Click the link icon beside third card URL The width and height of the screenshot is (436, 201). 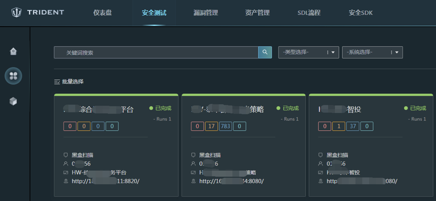tap(321, 182)
